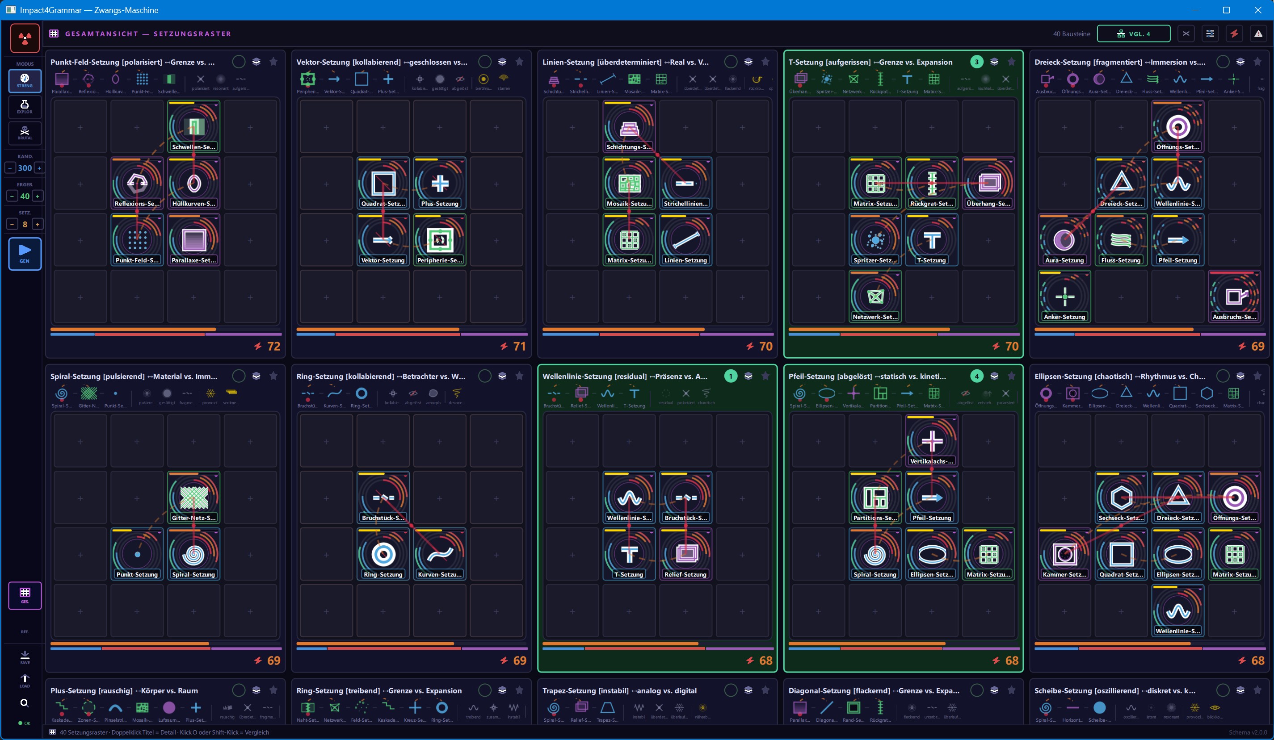Click the warning triangle icon top right
The image size is (1274, 740).
click(x=1258, y=34)
